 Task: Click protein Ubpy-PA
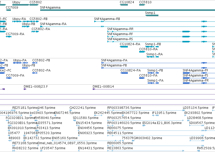pos(20,63)
